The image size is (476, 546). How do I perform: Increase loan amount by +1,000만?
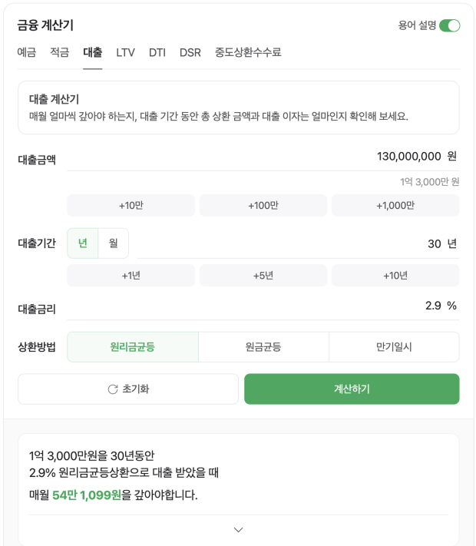395,205
